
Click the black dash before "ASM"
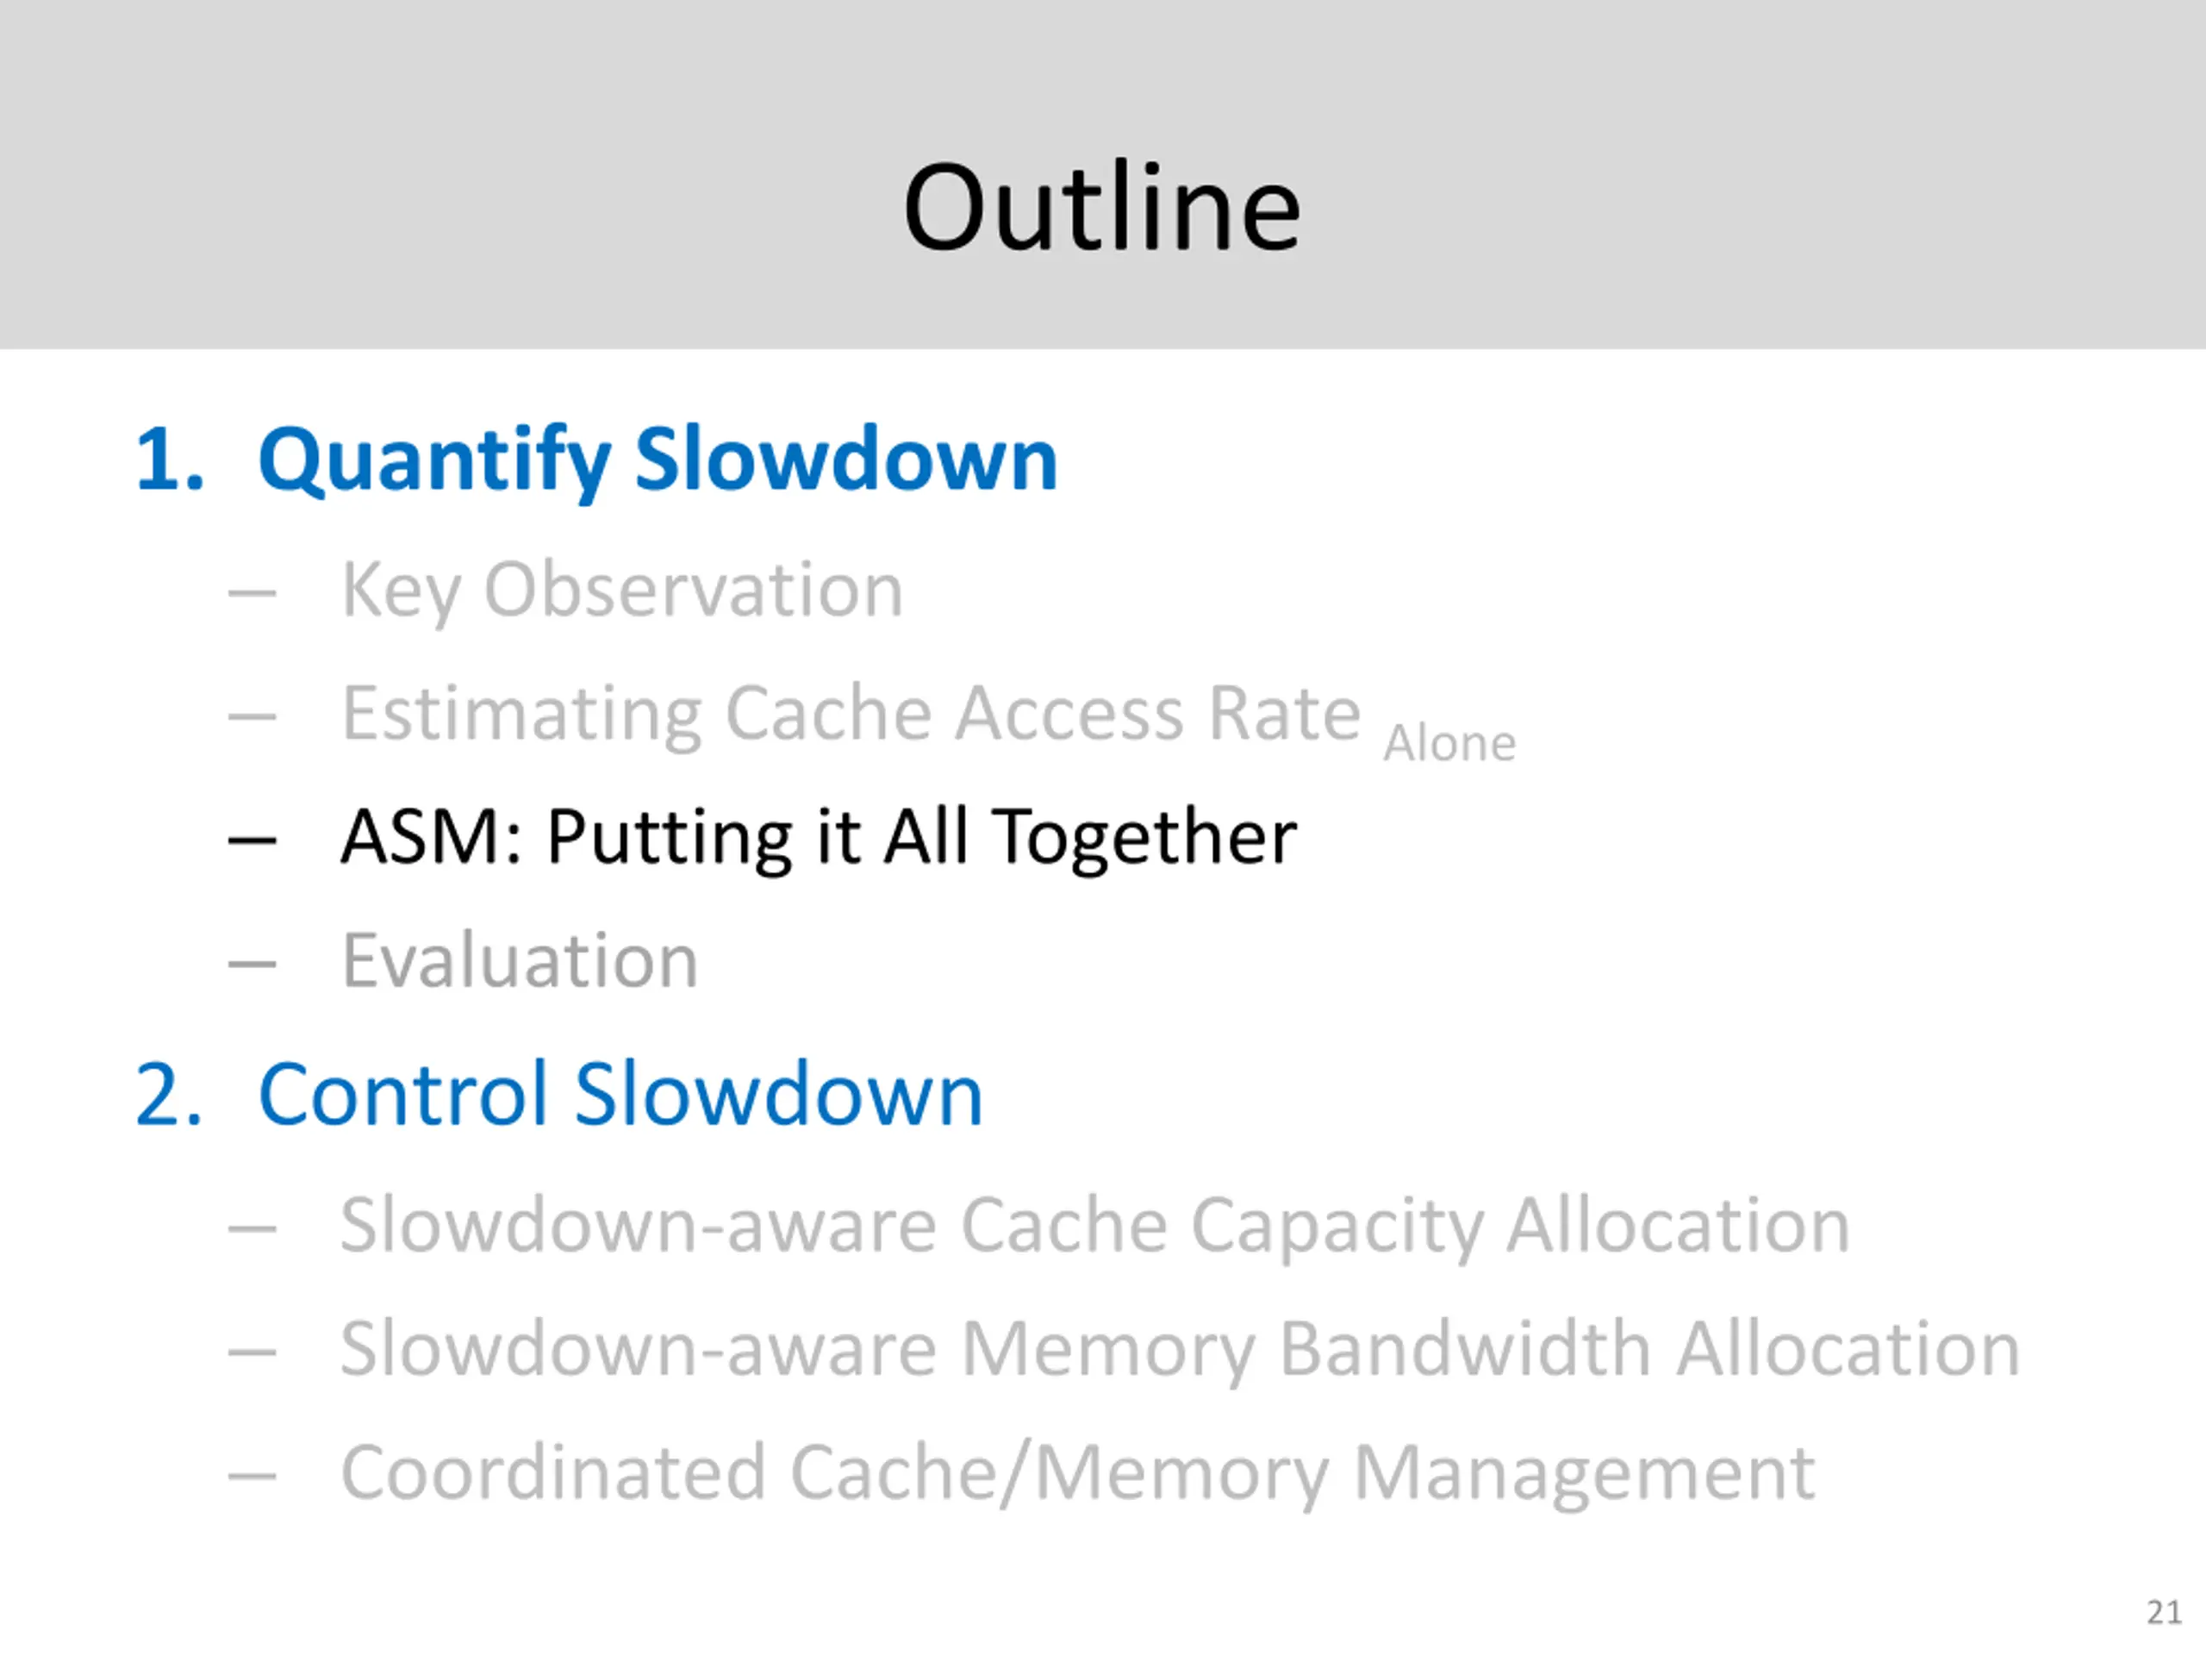click(252, 840)
